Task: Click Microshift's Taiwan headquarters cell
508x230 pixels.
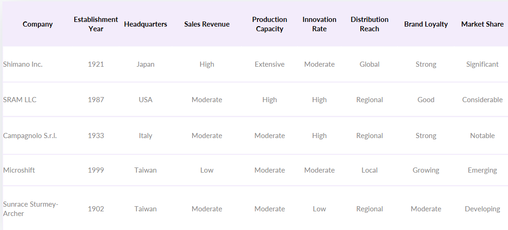Action: click(x=145, y=170)
